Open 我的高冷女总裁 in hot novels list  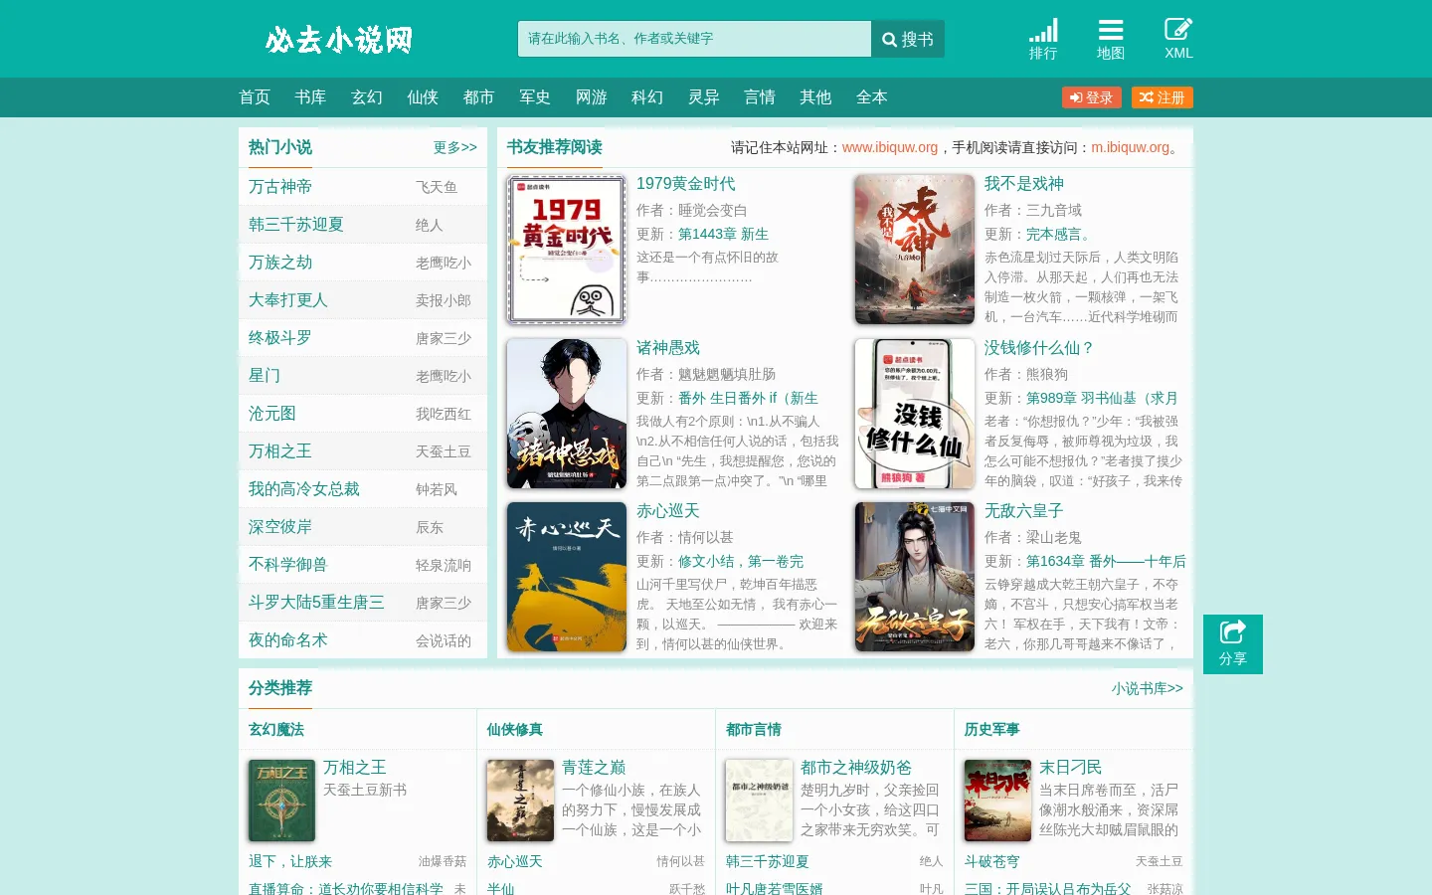click(304, 489)
